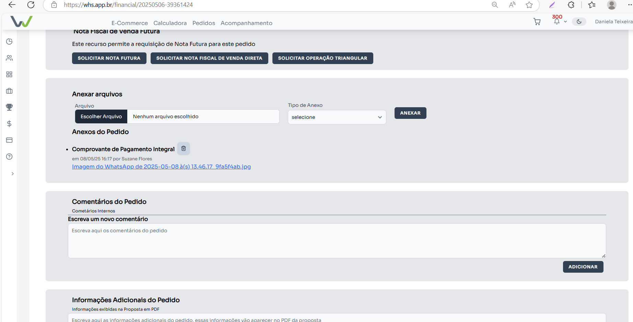Open the users sidebar icon
The image size is (633, 322).
9,58
